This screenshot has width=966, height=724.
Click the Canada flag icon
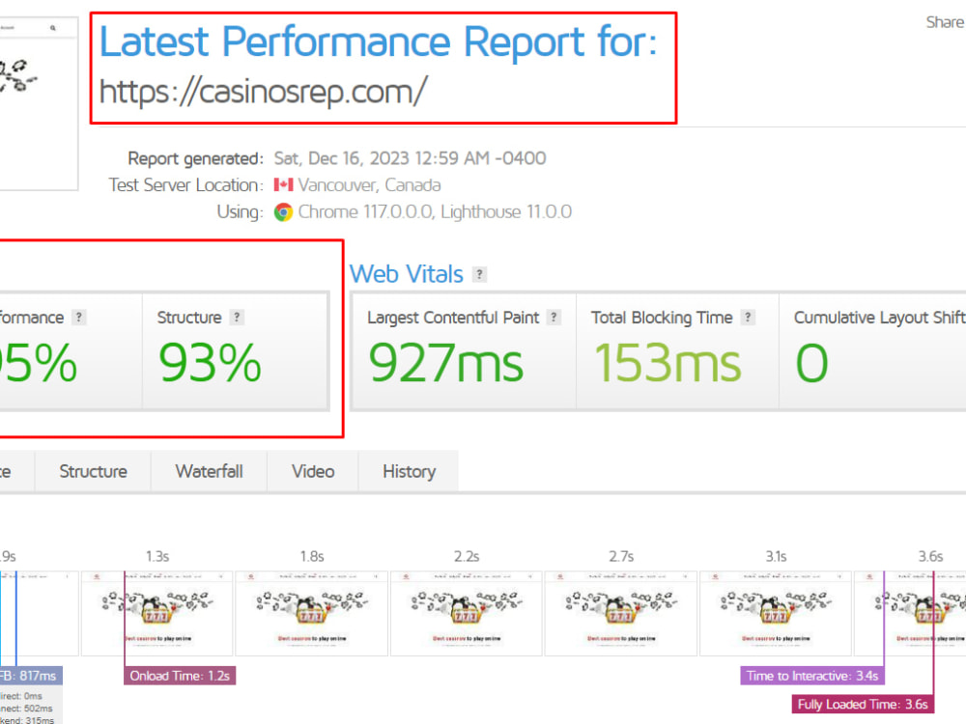(x=283, y=184)
